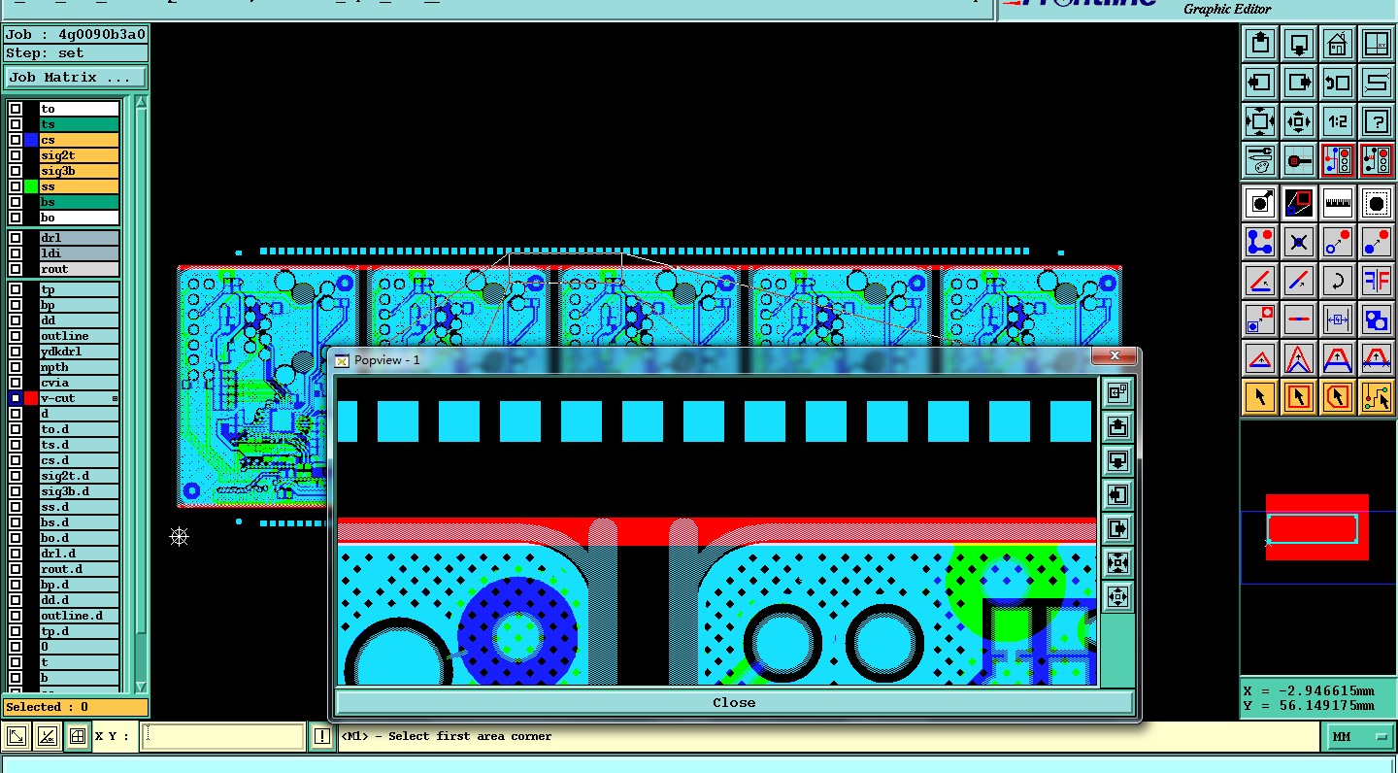Select the 'bo' layer name
This screenshot has width=1398, height=773.
pyautogui.click(x=79, y=218)
